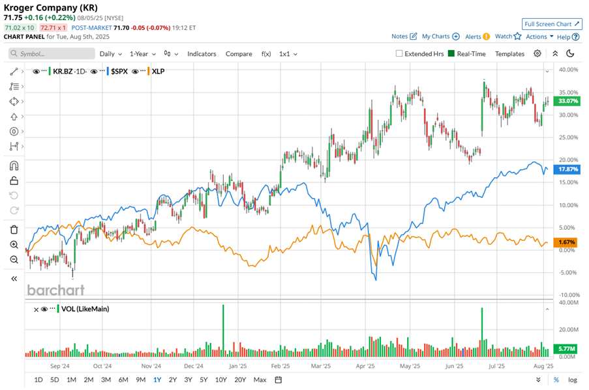589x390 pixels.
Task: Open the Help question mark icon
Action: 575,36
